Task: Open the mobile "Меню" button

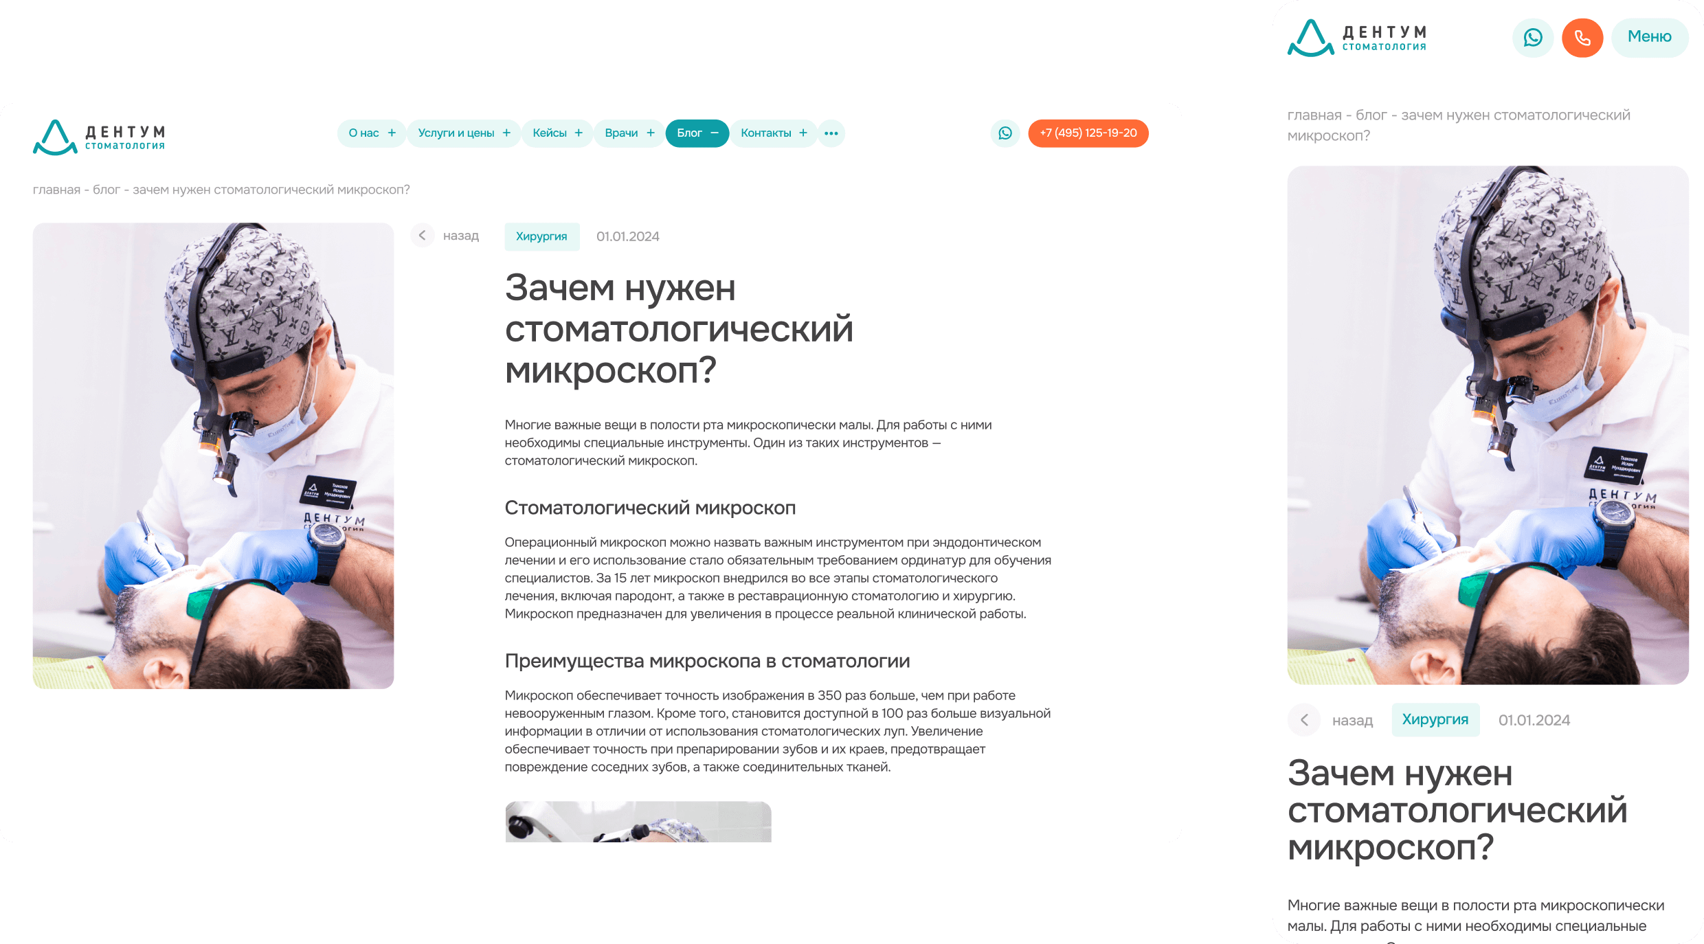Action: click(x=1650, y=38)
